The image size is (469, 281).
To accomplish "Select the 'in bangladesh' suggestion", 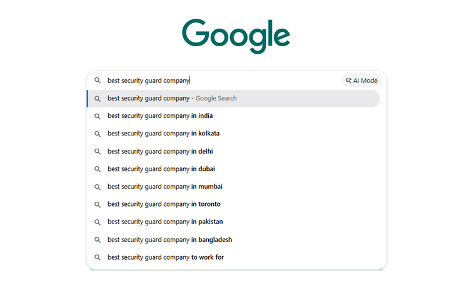I will pyautogui.click(x=169, y=240).
